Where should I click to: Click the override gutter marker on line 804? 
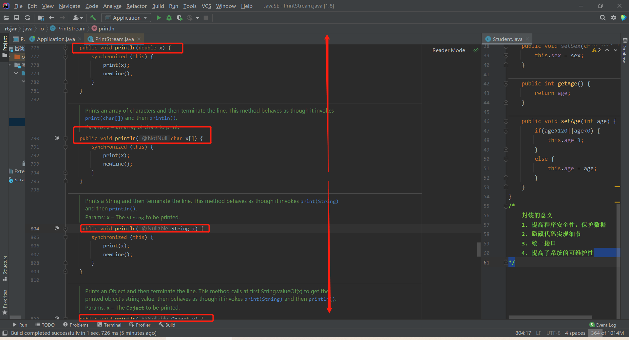tap(57, 228)
